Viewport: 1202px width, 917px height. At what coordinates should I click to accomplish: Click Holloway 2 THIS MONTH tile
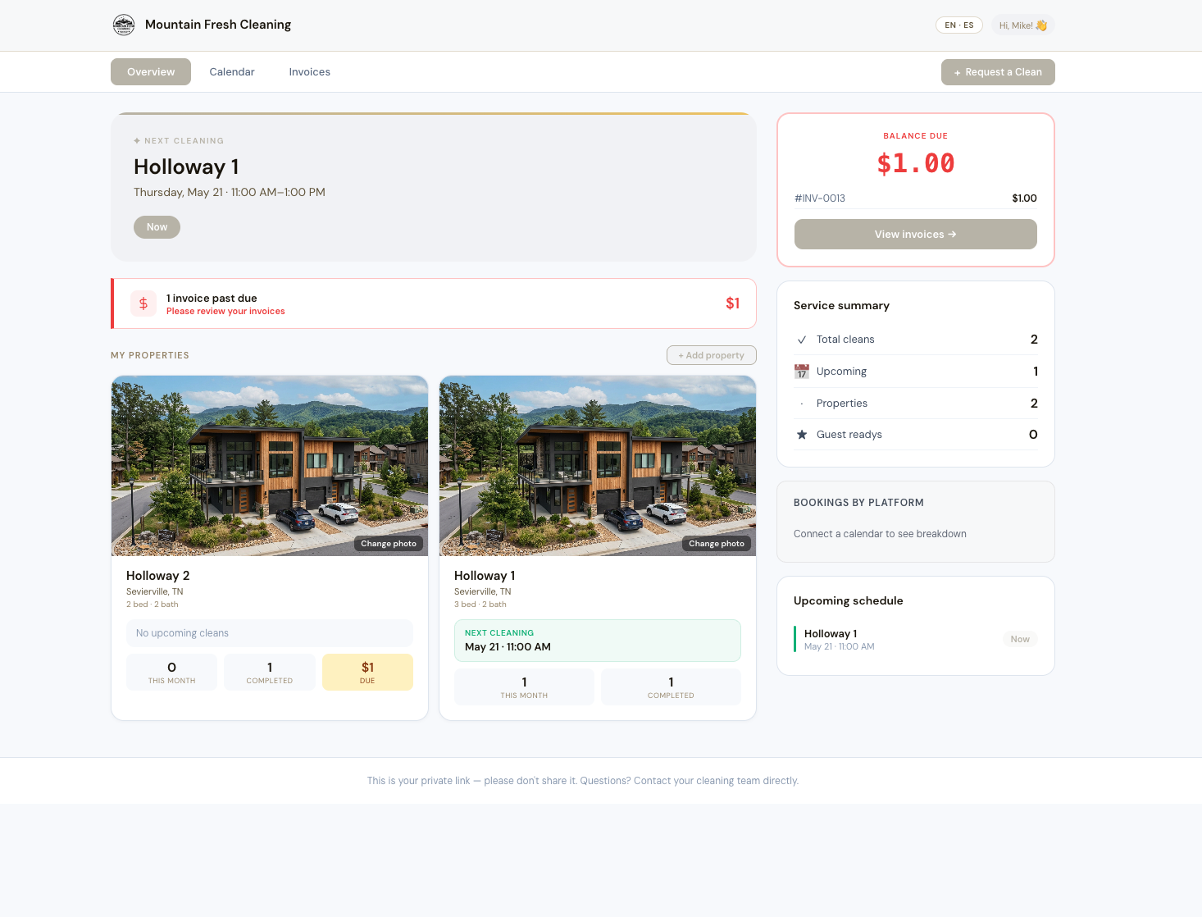pos(171,673)
